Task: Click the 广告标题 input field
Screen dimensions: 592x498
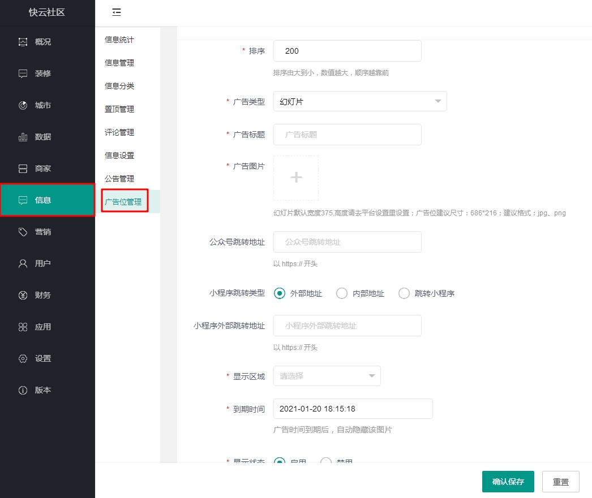Action: tap(347, 135)
